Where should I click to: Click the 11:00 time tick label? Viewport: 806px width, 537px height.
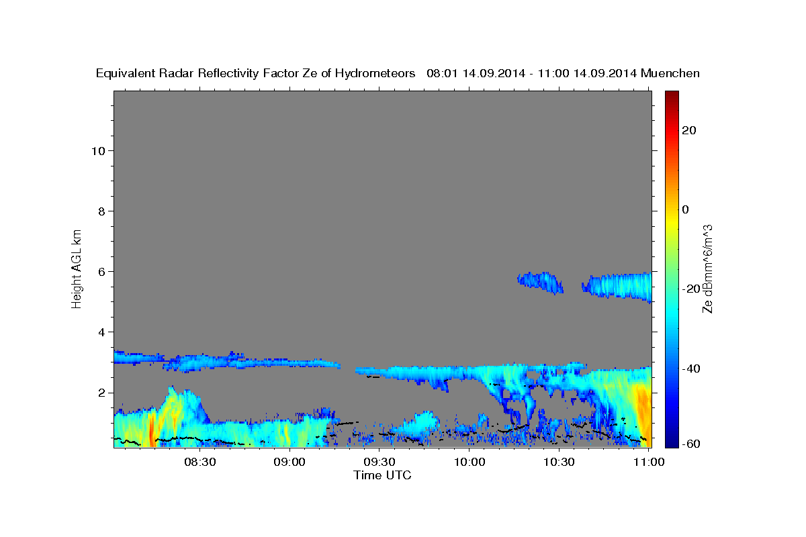click(649, 462)
